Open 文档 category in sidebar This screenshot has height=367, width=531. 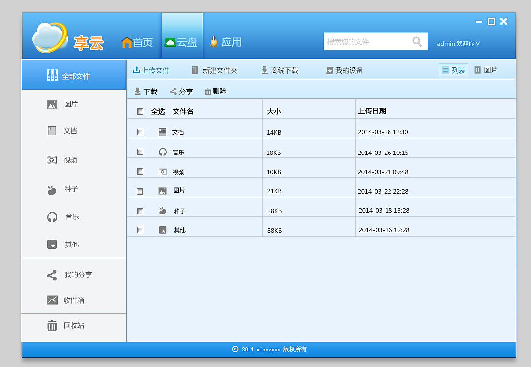coord(62,131)
